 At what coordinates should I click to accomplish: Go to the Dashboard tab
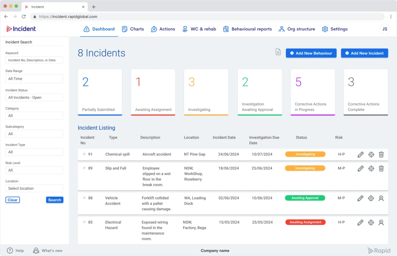click(99, 29)
